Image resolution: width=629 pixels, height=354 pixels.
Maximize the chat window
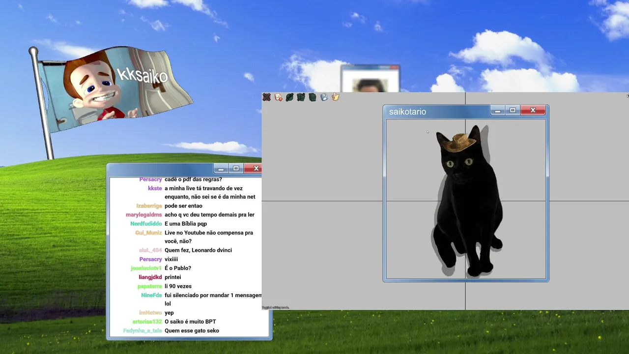236,169
